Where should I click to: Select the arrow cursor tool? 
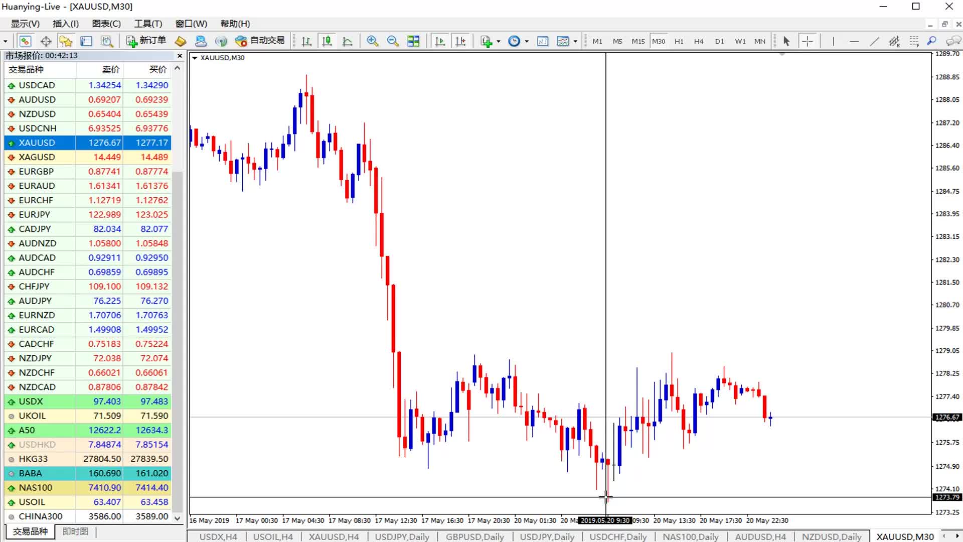tap(786, 41)
